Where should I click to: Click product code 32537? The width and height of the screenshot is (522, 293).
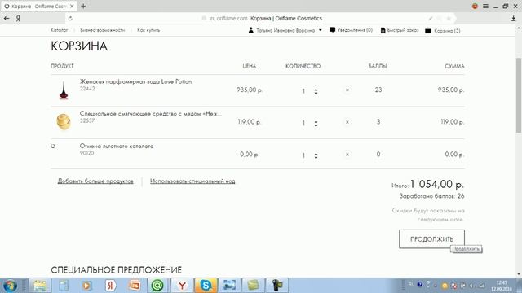pos(87,120)
